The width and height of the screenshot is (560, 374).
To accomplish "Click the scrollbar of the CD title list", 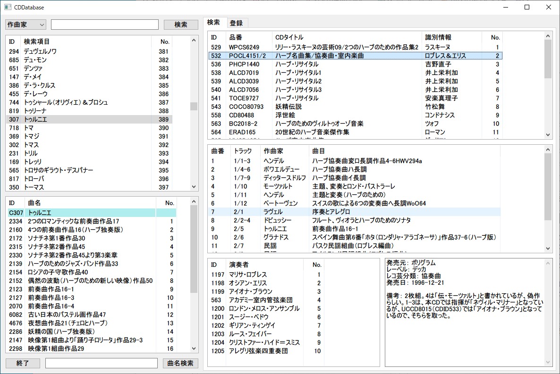I will [x=548, y=85].
